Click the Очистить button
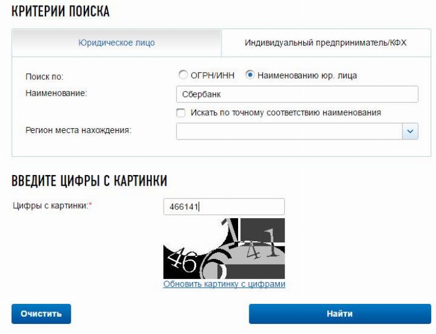The width and height of the screenshot is (436, 334). pyautogui.click(x=41, y=314)
